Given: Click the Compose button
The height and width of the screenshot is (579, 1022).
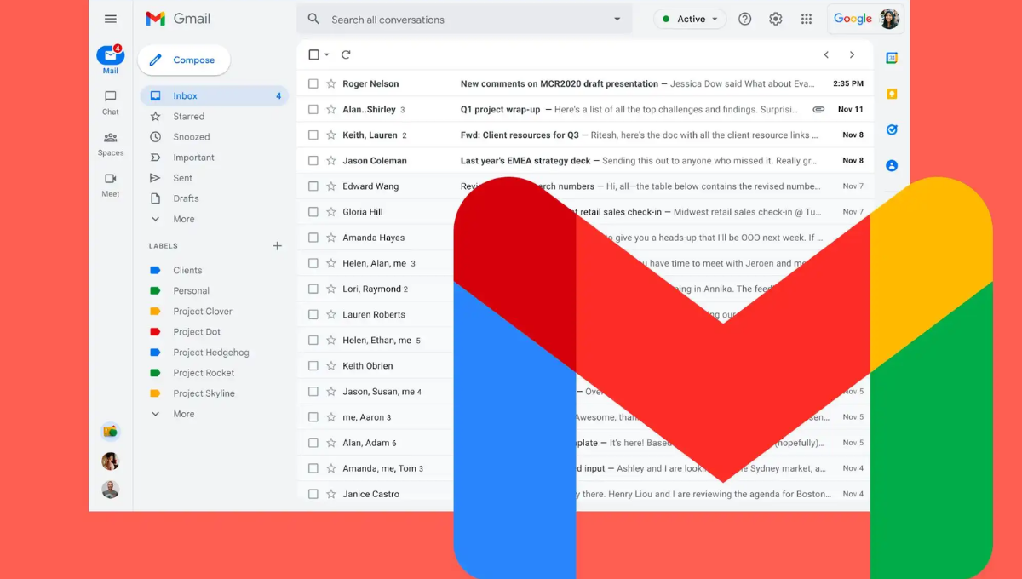Looking at the screenshot, I should point(184,60).
